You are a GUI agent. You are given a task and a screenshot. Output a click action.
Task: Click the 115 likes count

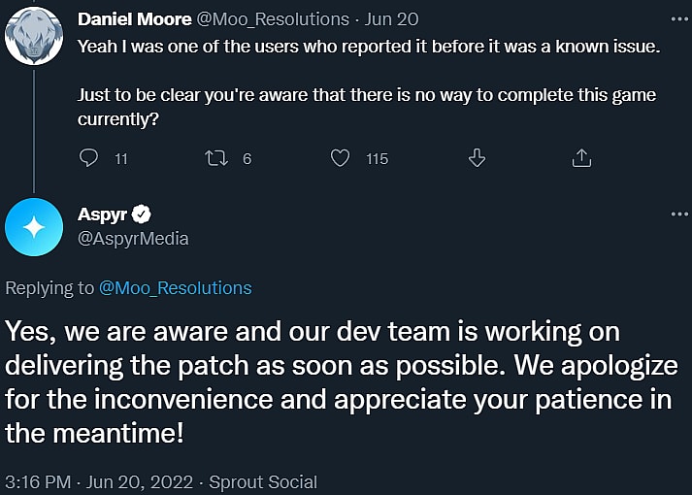[x=377, y=158]
